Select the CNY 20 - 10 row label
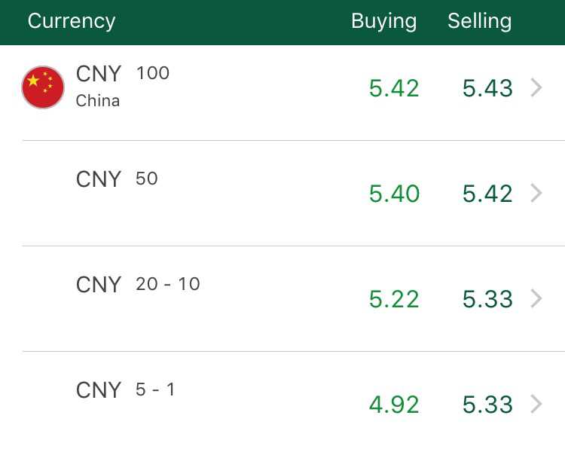 99,285
